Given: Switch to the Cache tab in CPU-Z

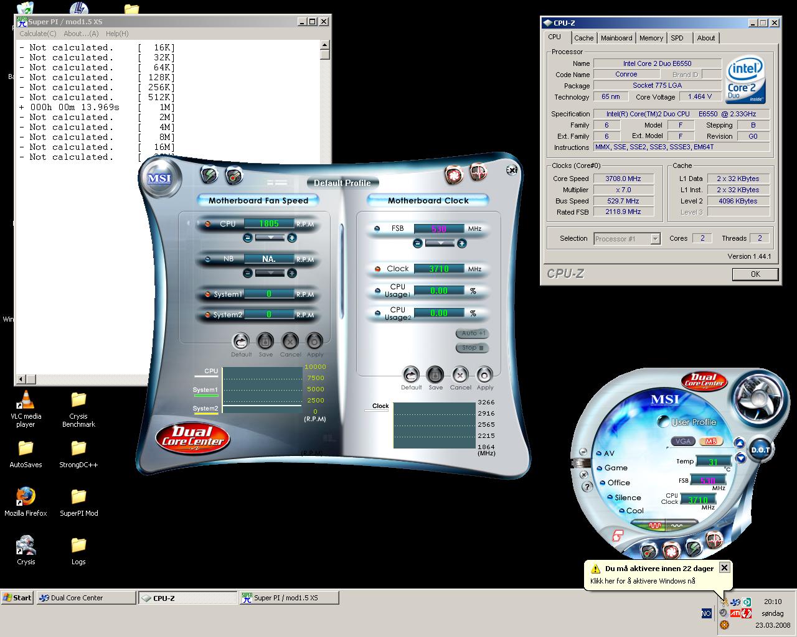Looking at the screenshot, I should (583, 38).
